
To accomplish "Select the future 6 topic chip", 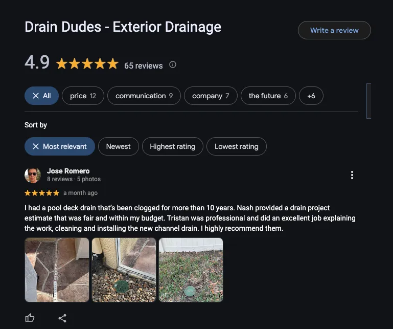I will [268, 96].
